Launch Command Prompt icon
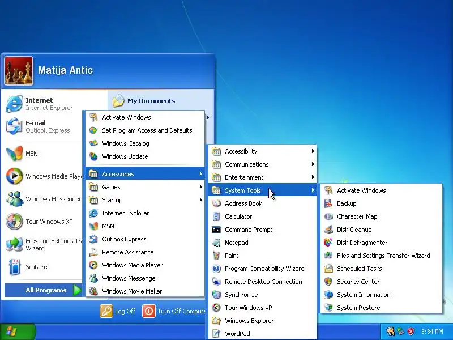 (x=216, y=229)
